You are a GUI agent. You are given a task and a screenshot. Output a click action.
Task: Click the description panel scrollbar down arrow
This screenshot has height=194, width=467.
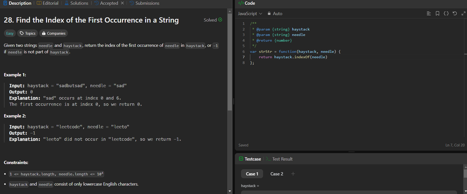point(229,191)
